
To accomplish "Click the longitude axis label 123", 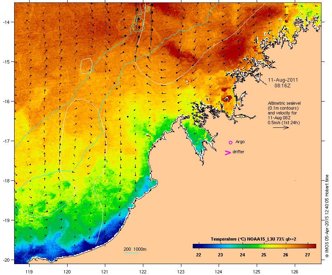I will [181, 272].
